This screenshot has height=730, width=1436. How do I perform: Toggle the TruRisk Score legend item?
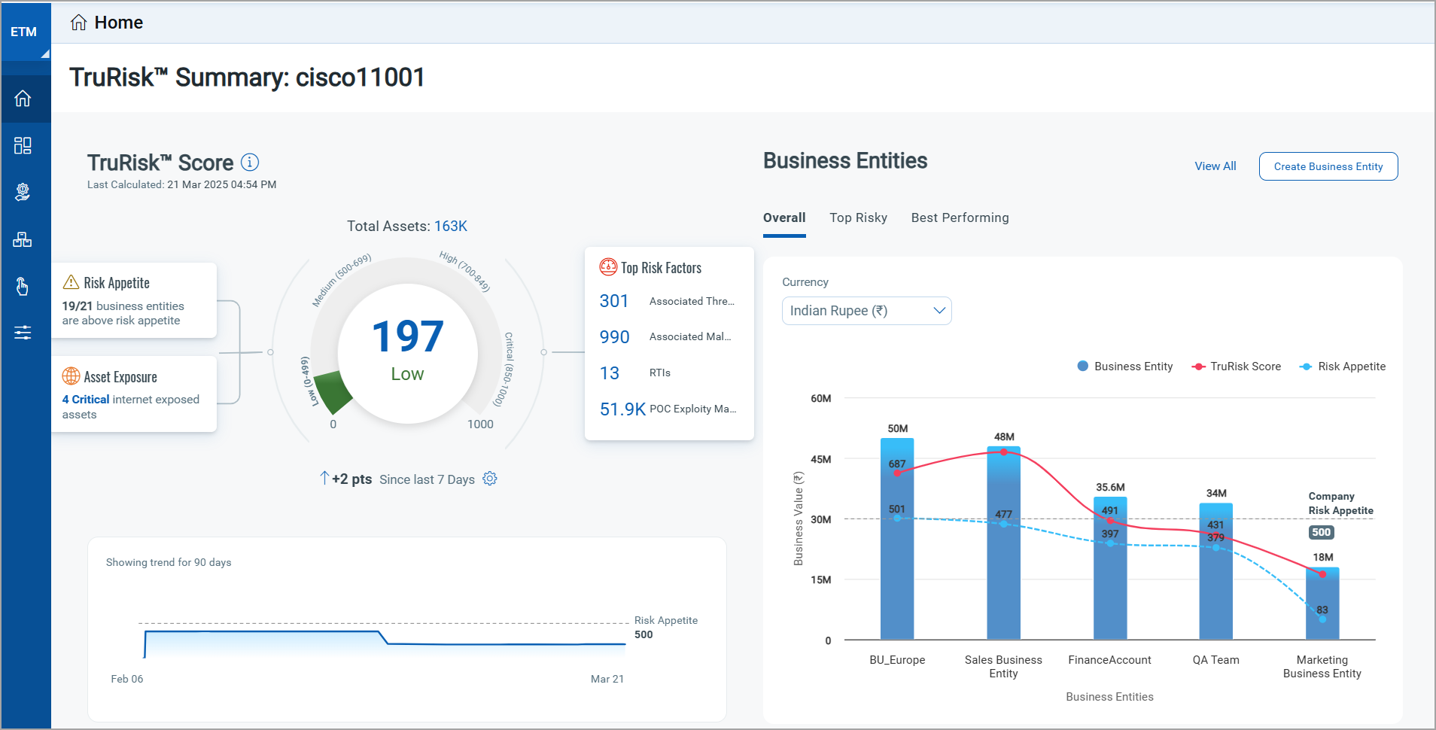click(x=1237, y=367)
